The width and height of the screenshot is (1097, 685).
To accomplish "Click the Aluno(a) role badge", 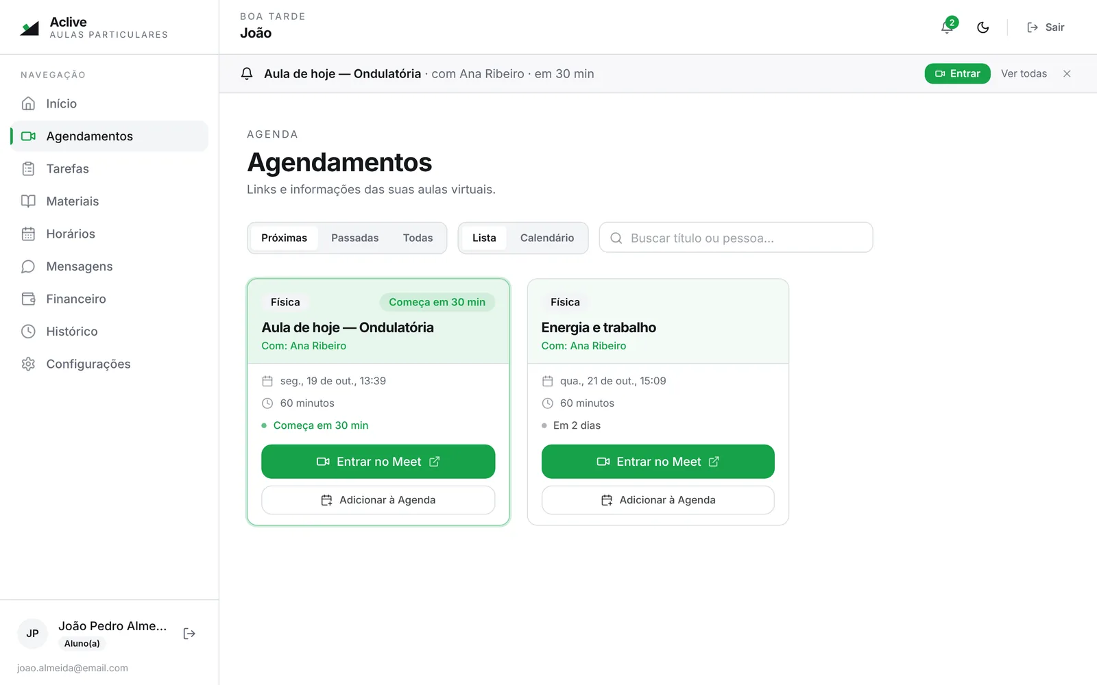I will (x=82, y=643).
